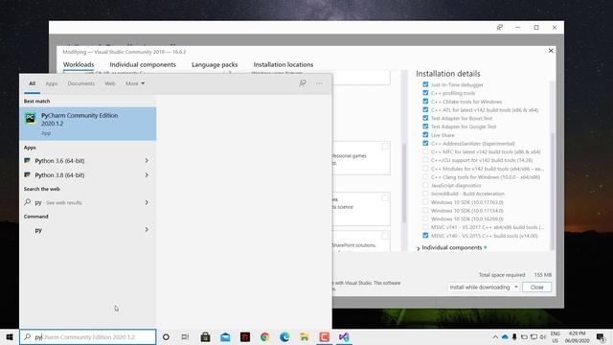
Task: Open File Explorer from taskbar
Action: (305, 336)
